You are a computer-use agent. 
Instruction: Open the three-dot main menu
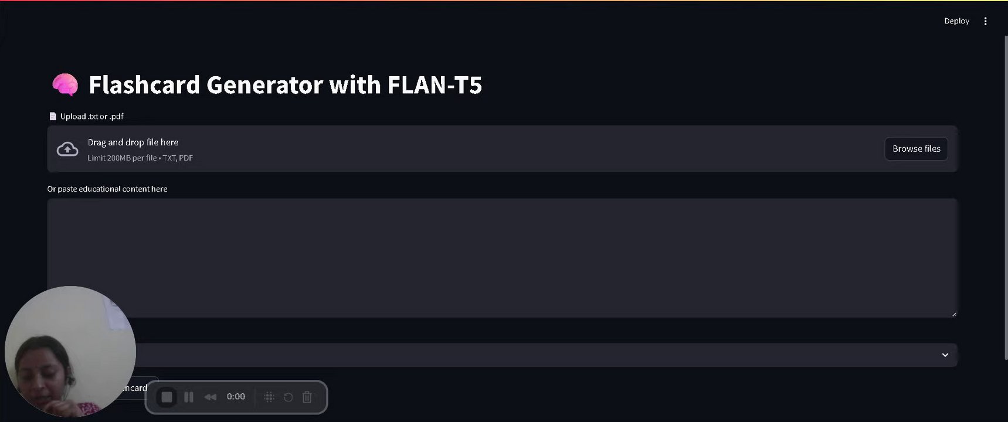click(x=985, y=21)
